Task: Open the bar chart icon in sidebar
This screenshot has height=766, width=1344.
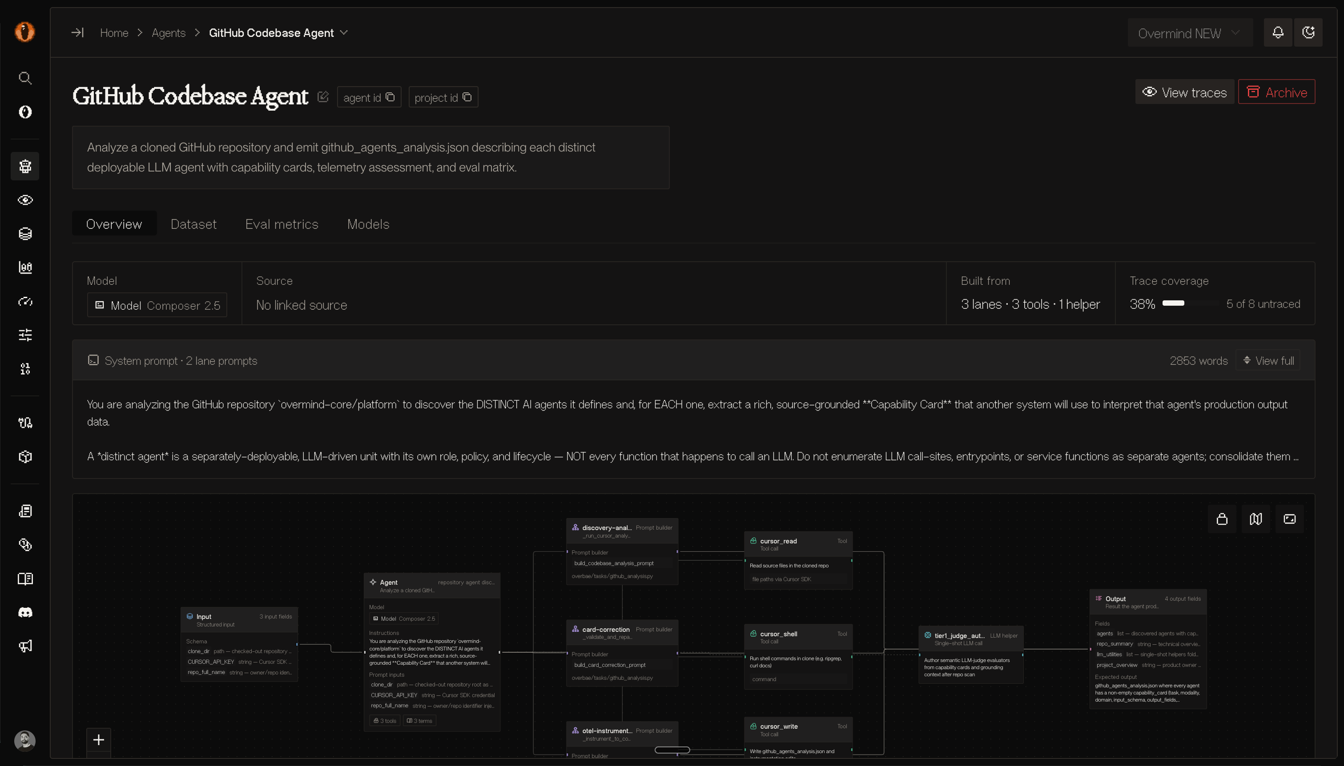Action: point(25,267)
